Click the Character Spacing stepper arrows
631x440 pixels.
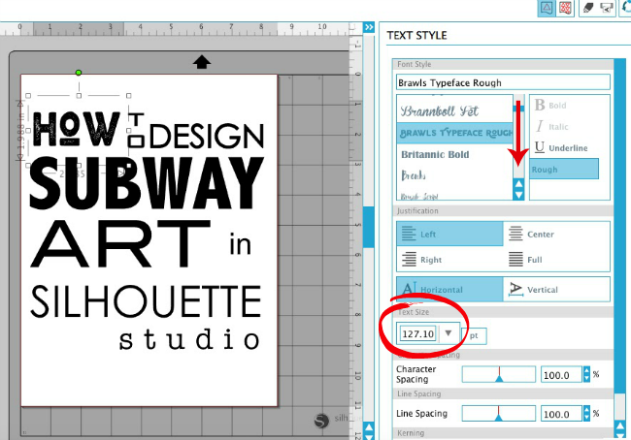click(x=586, y=374)
